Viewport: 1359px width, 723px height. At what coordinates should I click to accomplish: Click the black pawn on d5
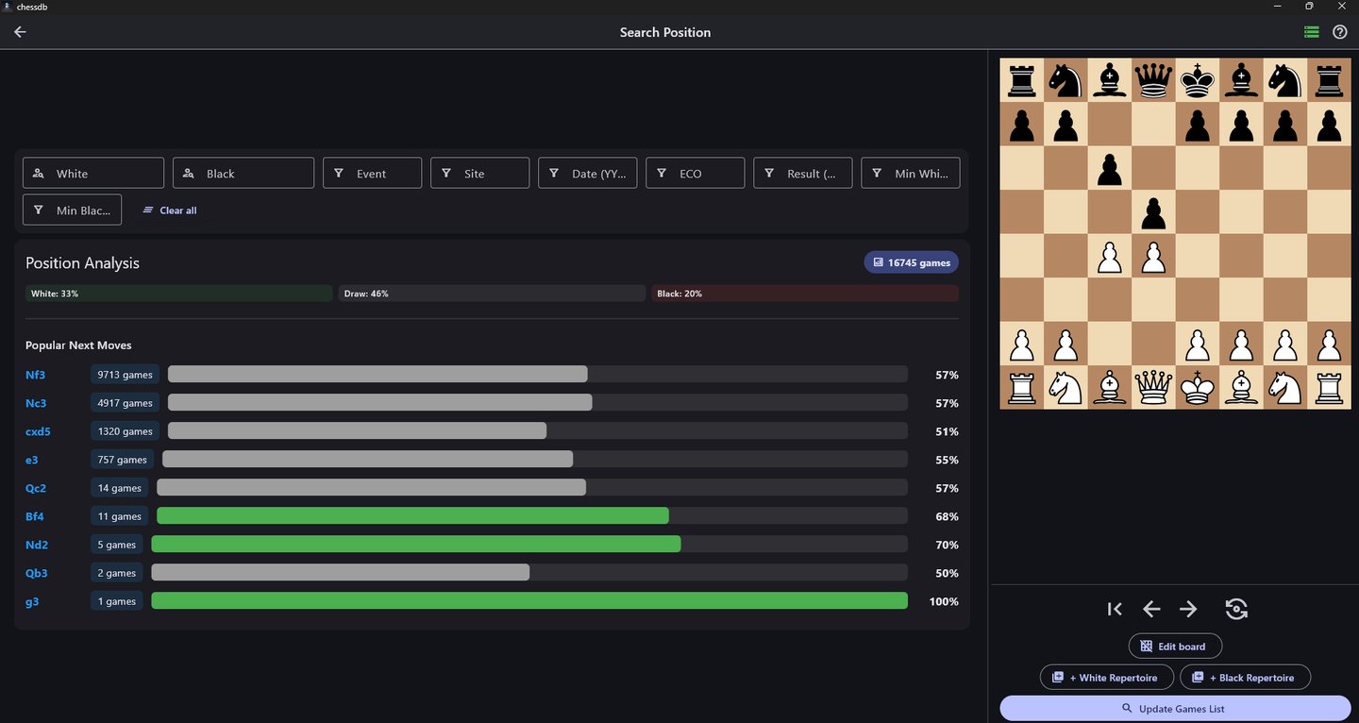(x=1153, y=211)
